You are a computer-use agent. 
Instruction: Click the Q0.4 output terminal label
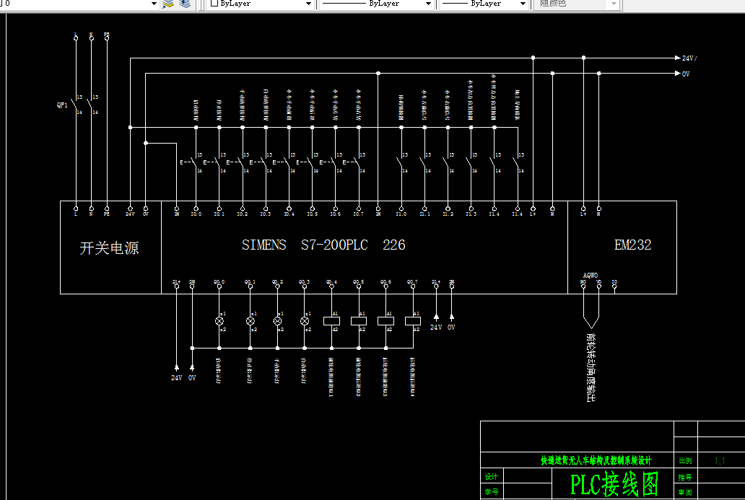coord(331,281)
